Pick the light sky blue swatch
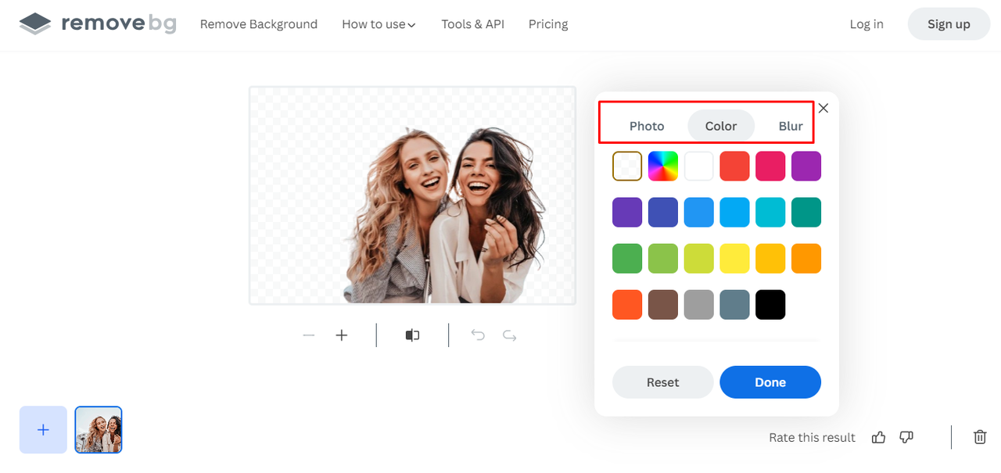 tap(735, 213)
